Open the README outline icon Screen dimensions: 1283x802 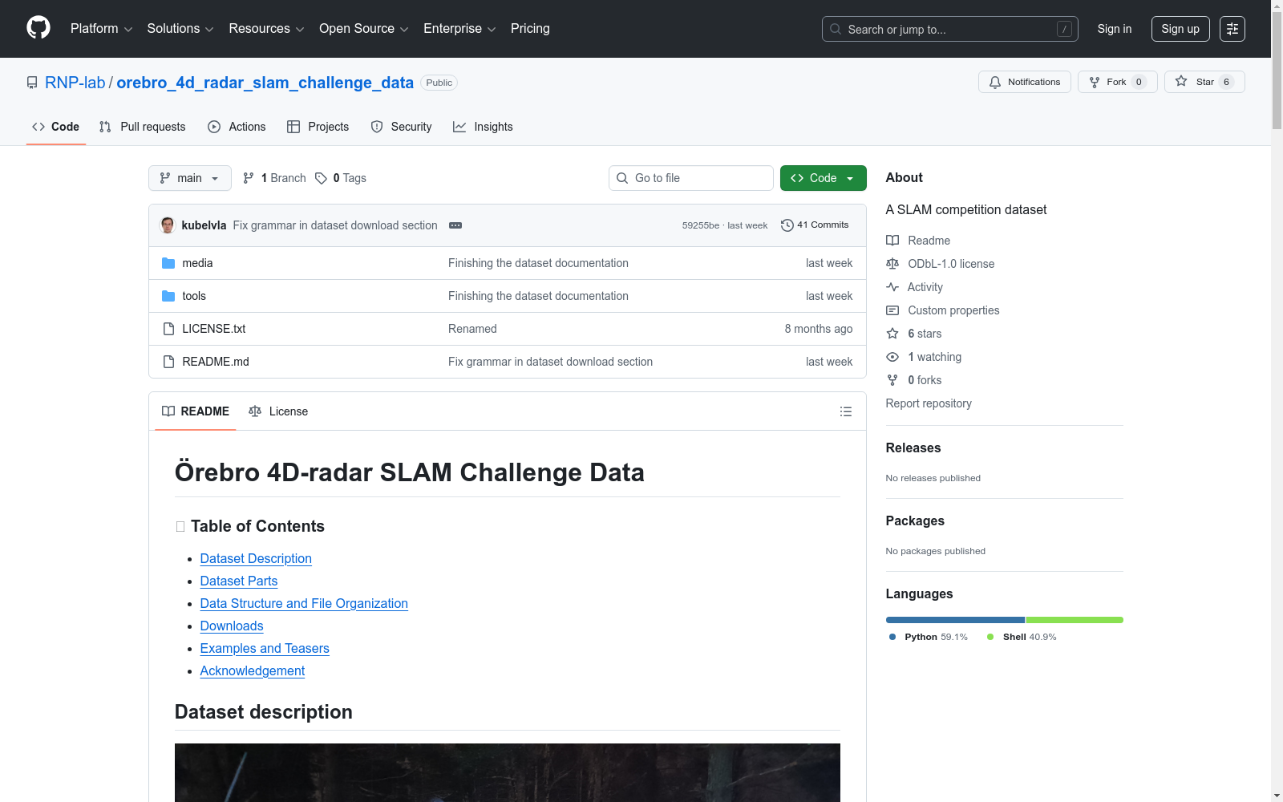(x=845, y=411)
